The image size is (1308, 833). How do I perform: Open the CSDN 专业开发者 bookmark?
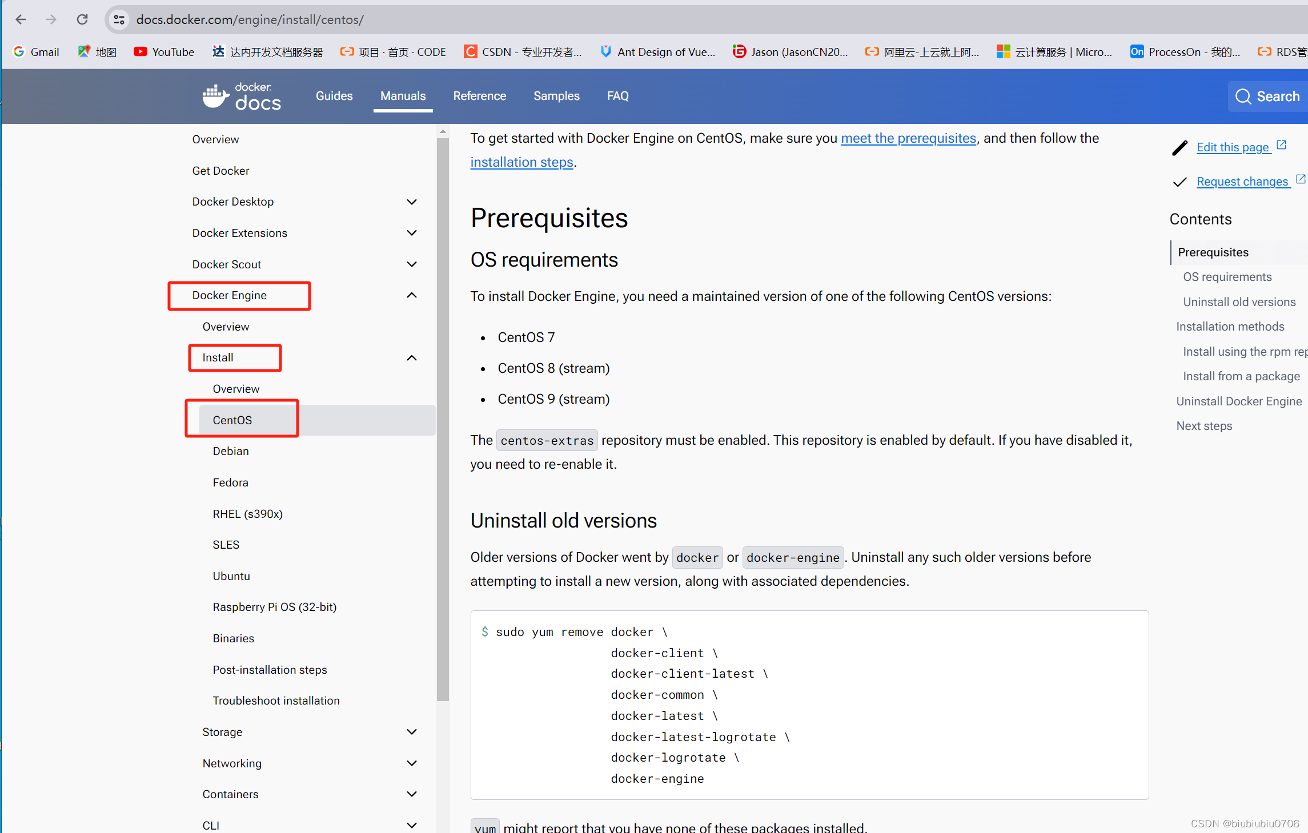pyautogui.click(x=523, y=52)
